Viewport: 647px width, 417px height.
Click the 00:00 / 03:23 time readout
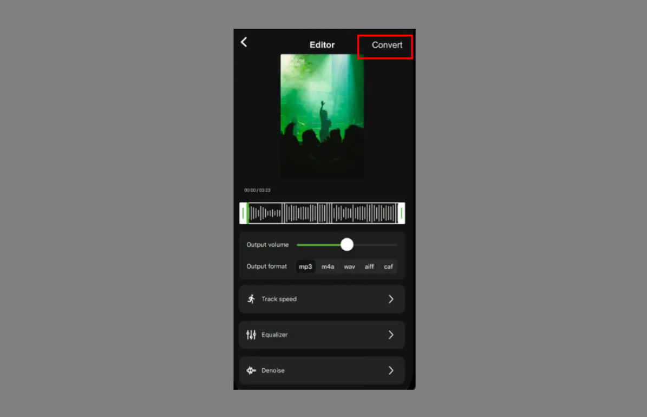[257, 190]
